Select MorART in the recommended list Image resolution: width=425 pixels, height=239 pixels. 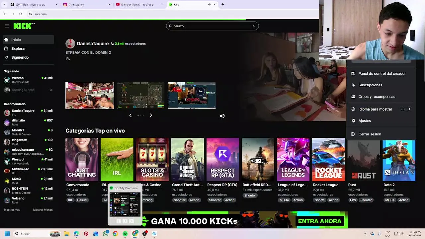(28, 132)
